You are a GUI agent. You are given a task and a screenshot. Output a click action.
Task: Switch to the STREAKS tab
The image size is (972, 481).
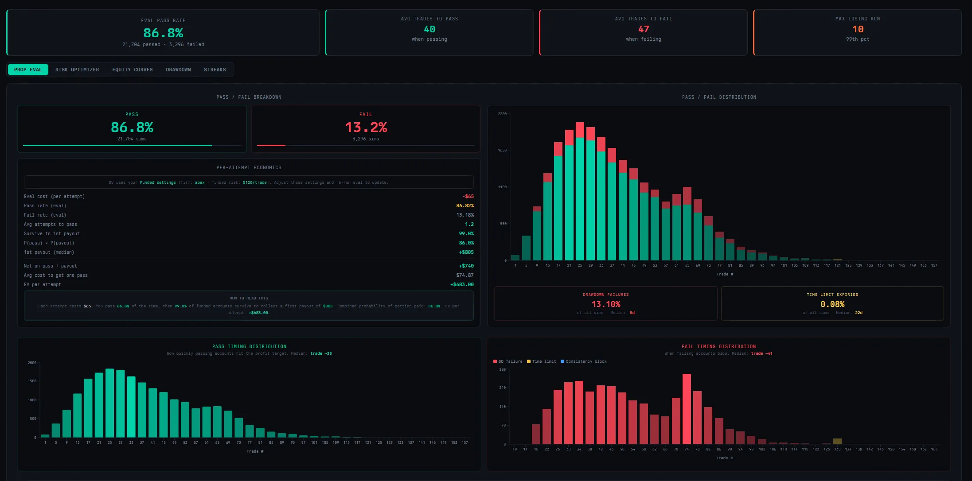click(215, 70)
